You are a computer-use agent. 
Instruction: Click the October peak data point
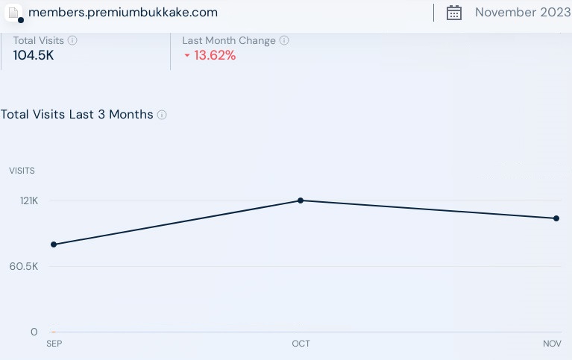(x=301, y=200)
